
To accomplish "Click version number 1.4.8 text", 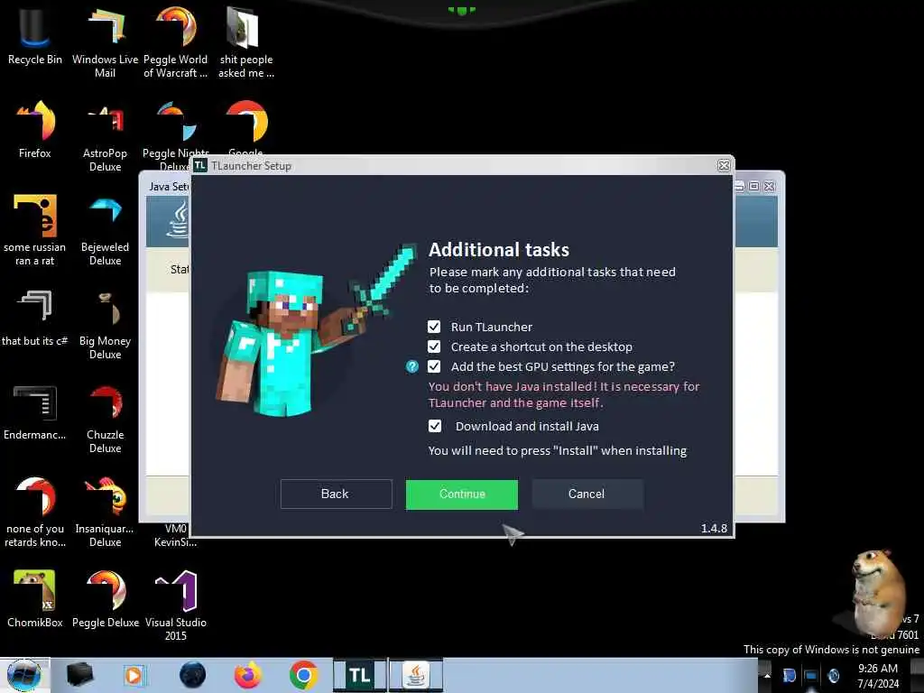I will click(714, 528).
